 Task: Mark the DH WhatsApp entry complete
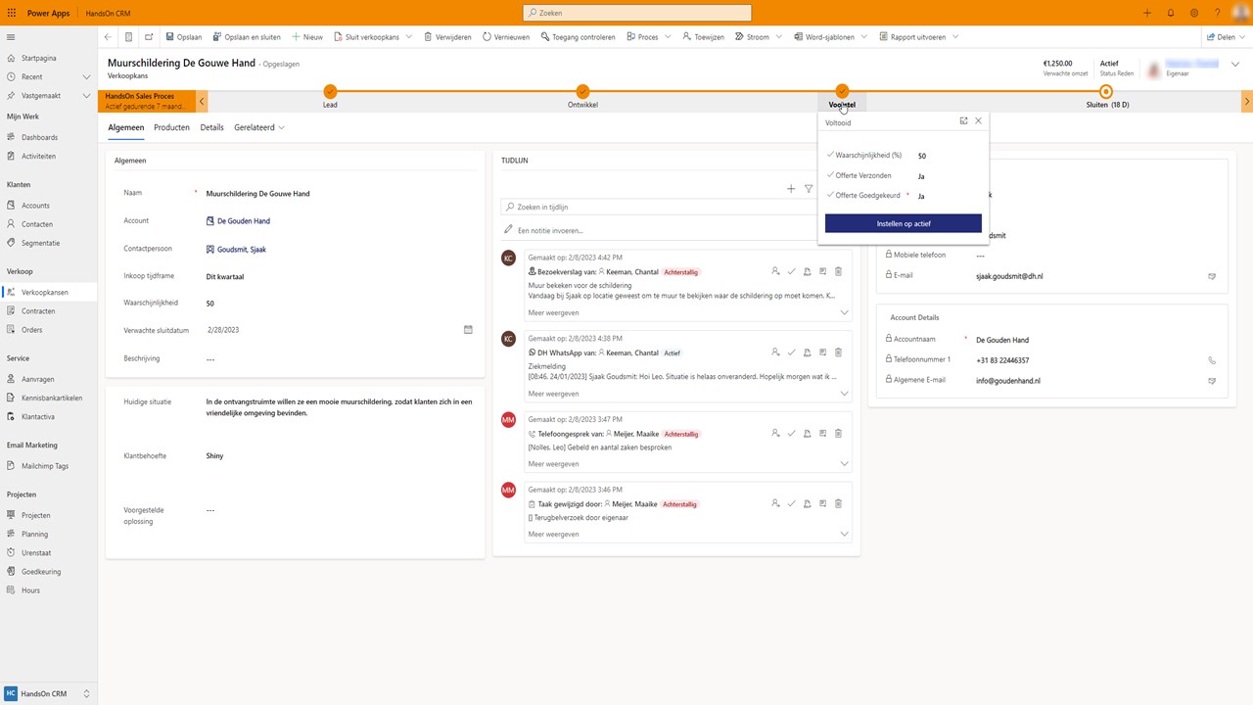point(791,352)
